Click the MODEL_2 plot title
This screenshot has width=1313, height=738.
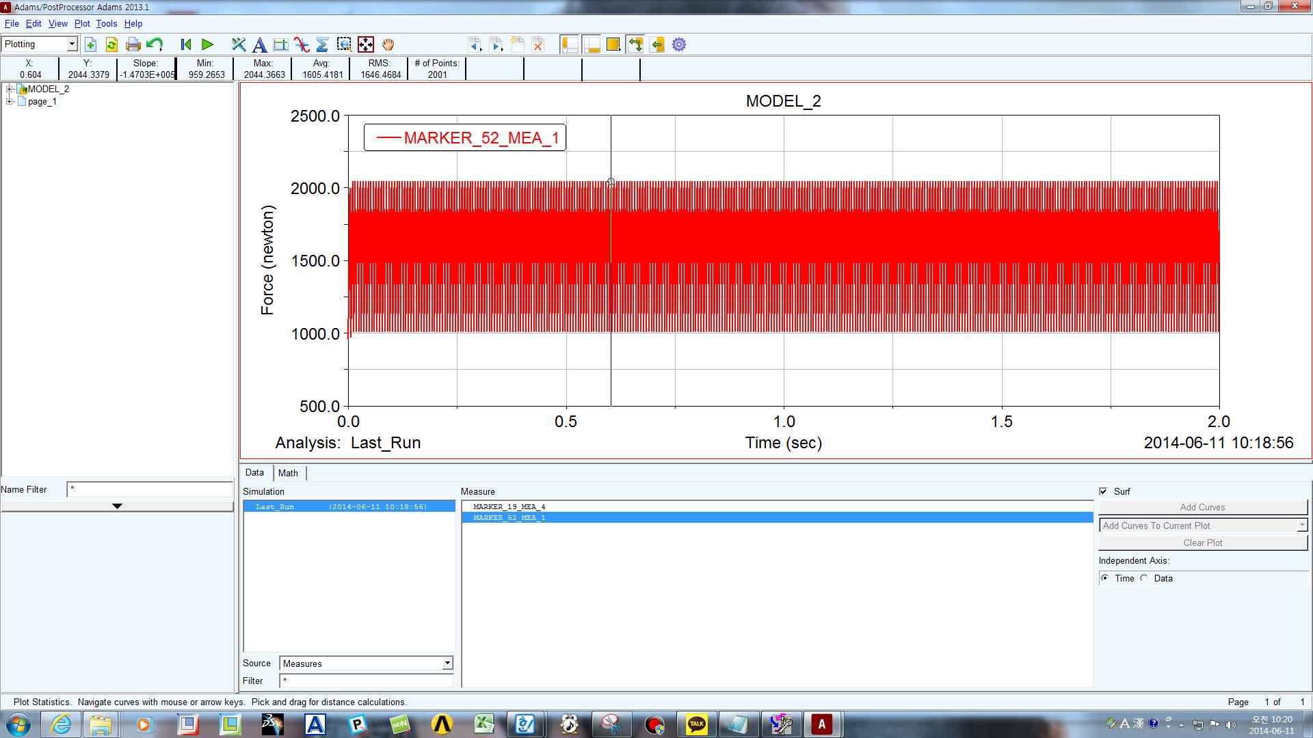[x=783, y=101]
